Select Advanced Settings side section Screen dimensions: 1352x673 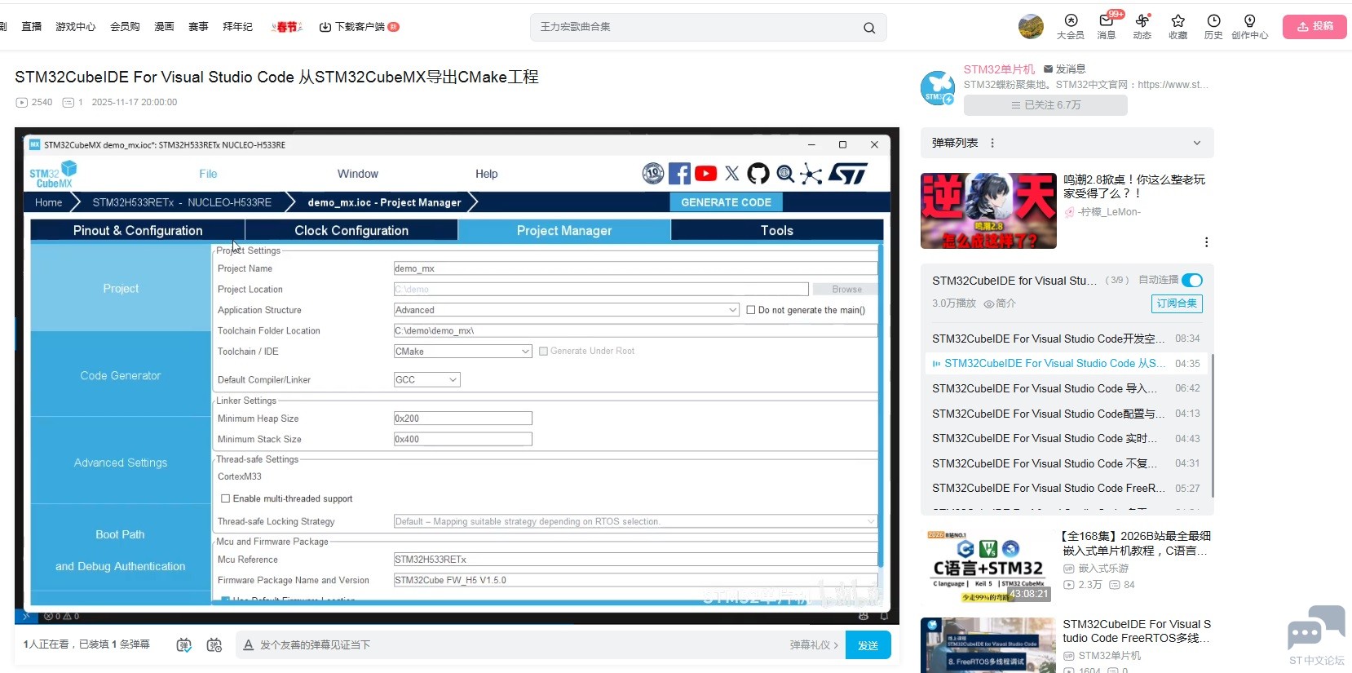(x=121, y=463)
